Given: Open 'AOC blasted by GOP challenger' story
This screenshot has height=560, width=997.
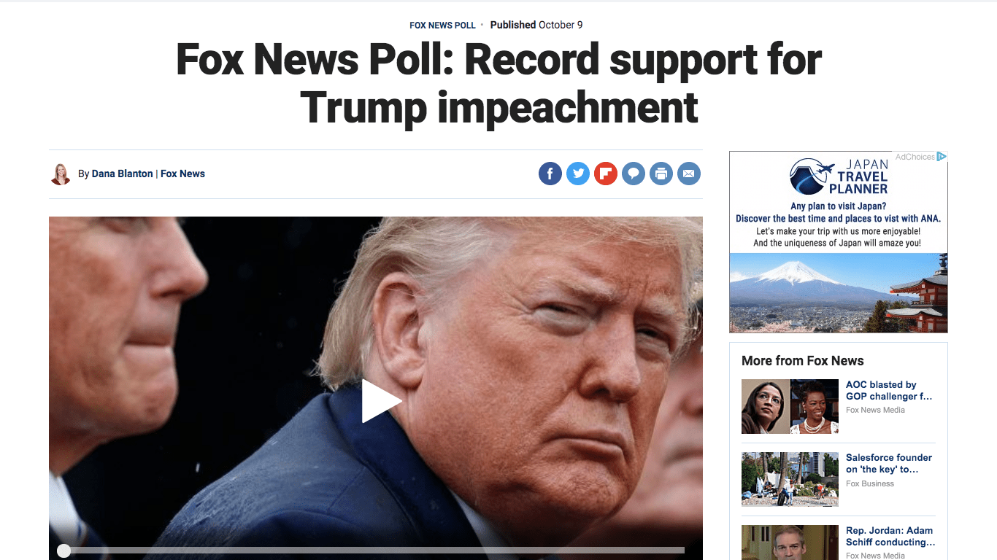Looking at the screenshot, I should coord(890,391).
